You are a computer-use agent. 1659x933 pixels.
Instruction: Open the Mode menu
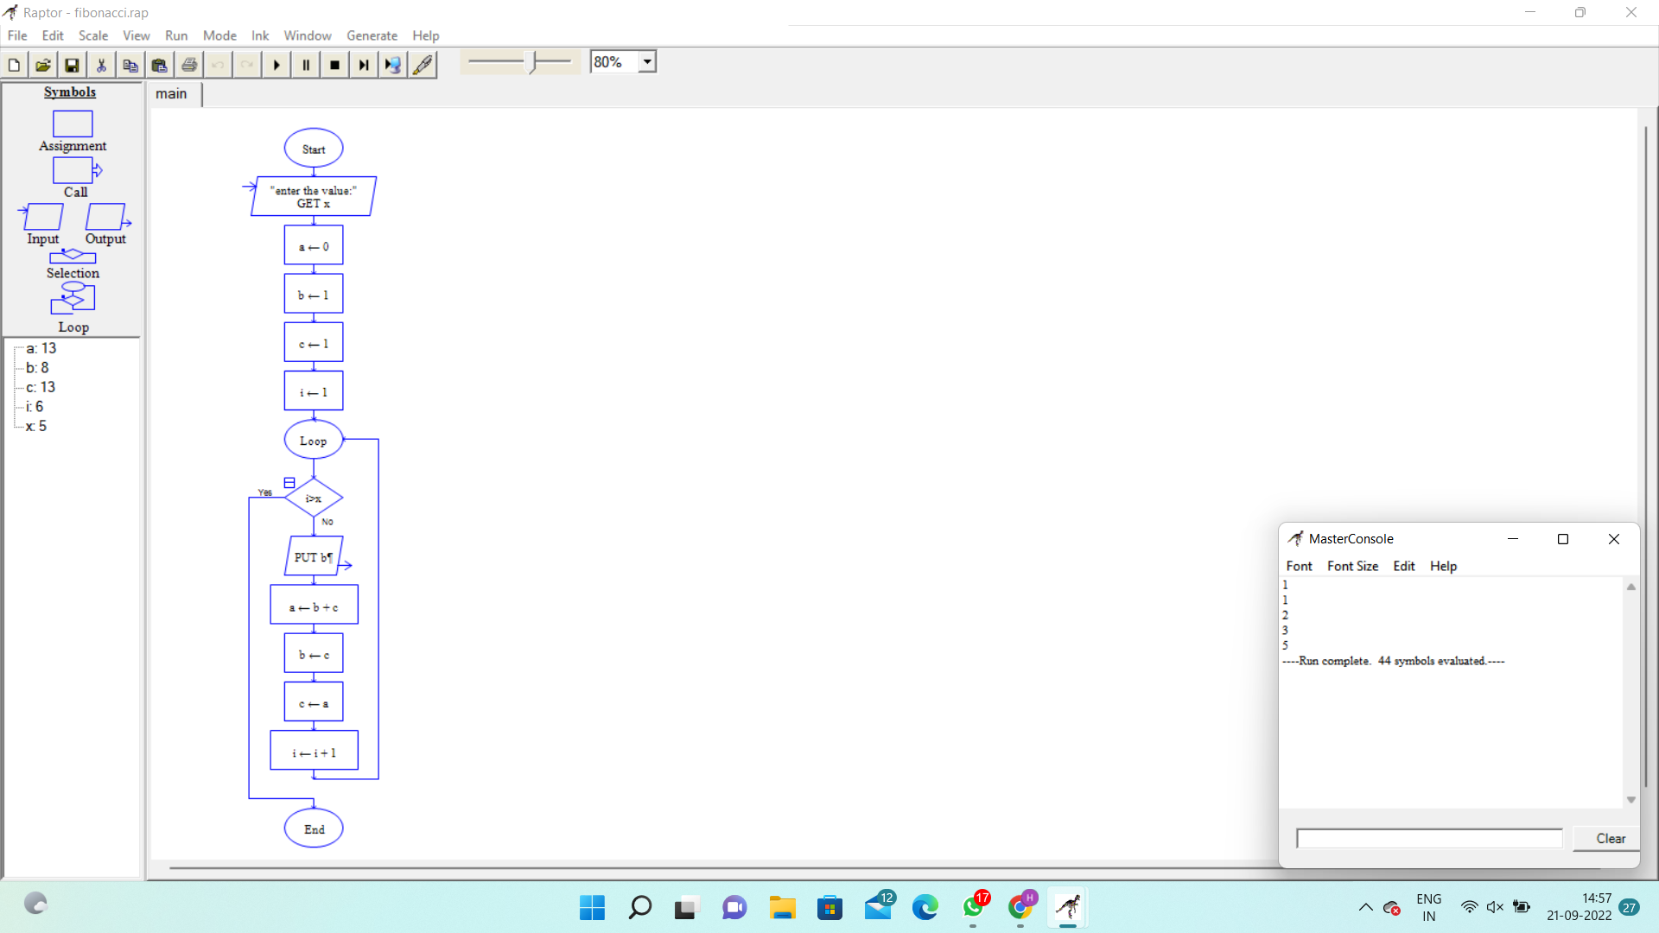219,35
